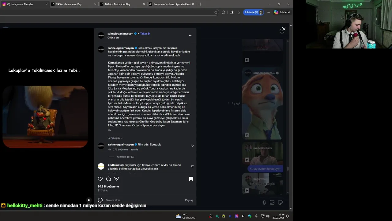The width and height of the screenshot is (392, 221).
Task: Open the three-dot post options menu
Action: point(190,35)
